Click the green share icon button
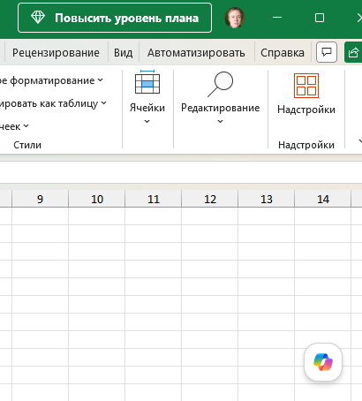Screen dimensions: 362x401 coord(353,52)
